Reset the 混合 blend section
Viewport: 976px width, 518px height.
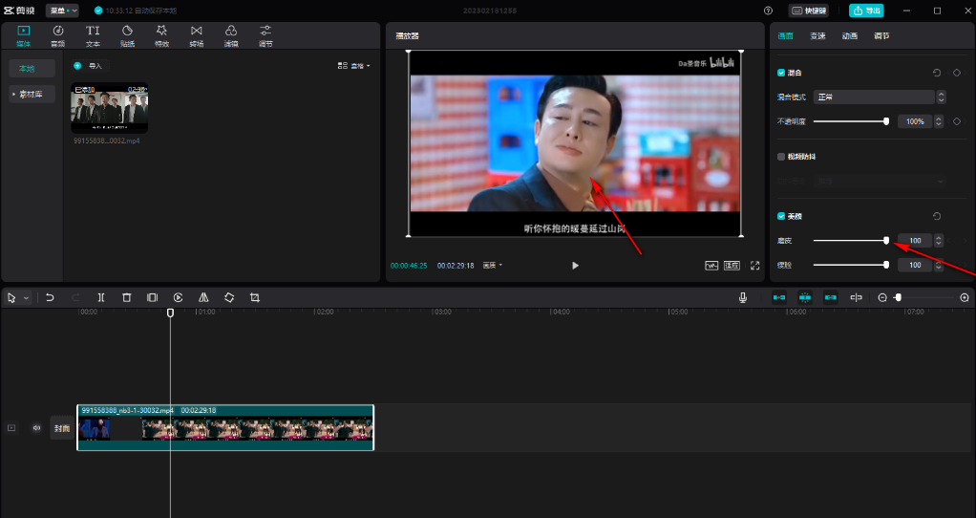click(x=937, y=73)
